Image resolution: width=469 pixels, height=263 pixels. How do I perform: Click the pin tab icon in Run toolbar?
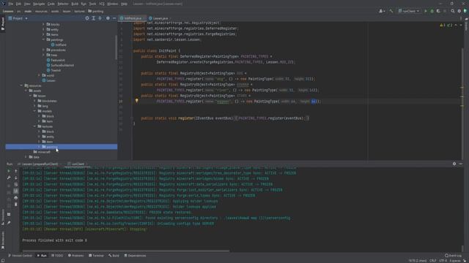(9, 222)
